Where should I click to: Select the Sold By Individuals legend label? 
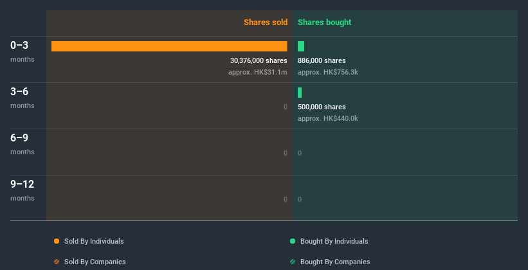tap(94, 241)
